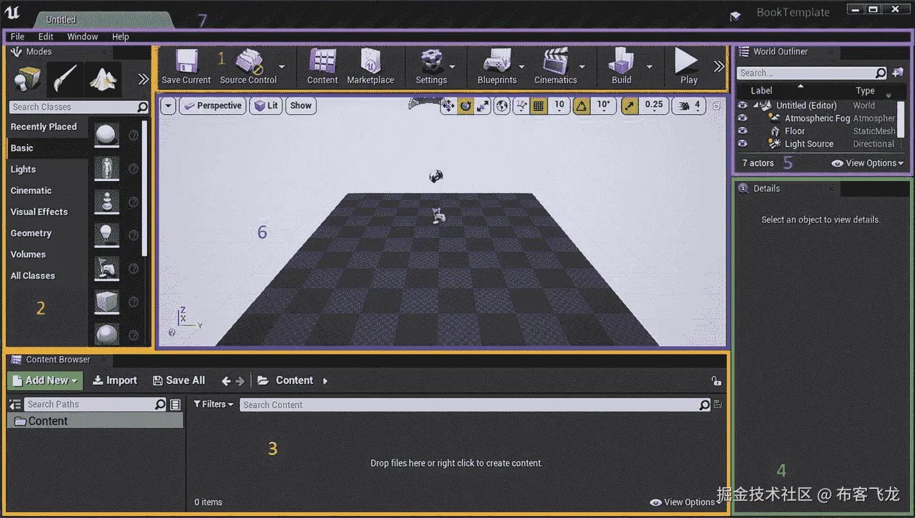The image size is (915, 518).
Task: Open the viewport options dropdown arrow
Action: 168,106
